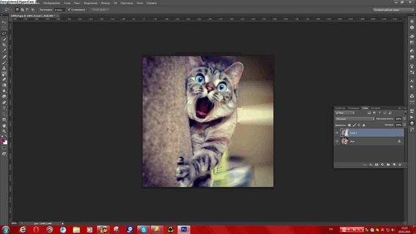416x234 pixels.
Task: Click the background color swatch
Action: (x=5, y=142)
